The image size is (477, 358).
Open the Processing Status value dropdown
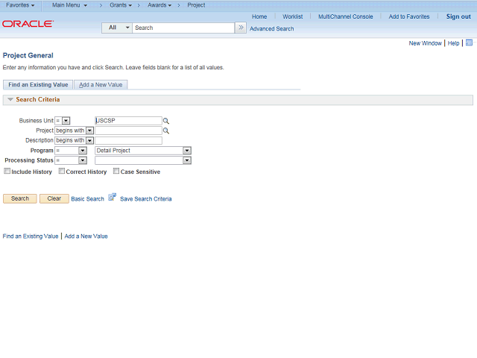tap(143, 160)
